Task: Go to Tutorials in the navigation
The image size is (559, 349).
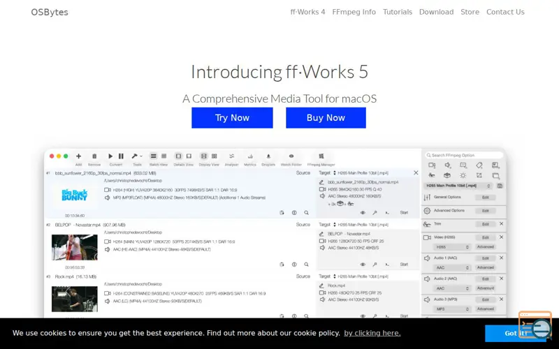Action: coord(398,12)
